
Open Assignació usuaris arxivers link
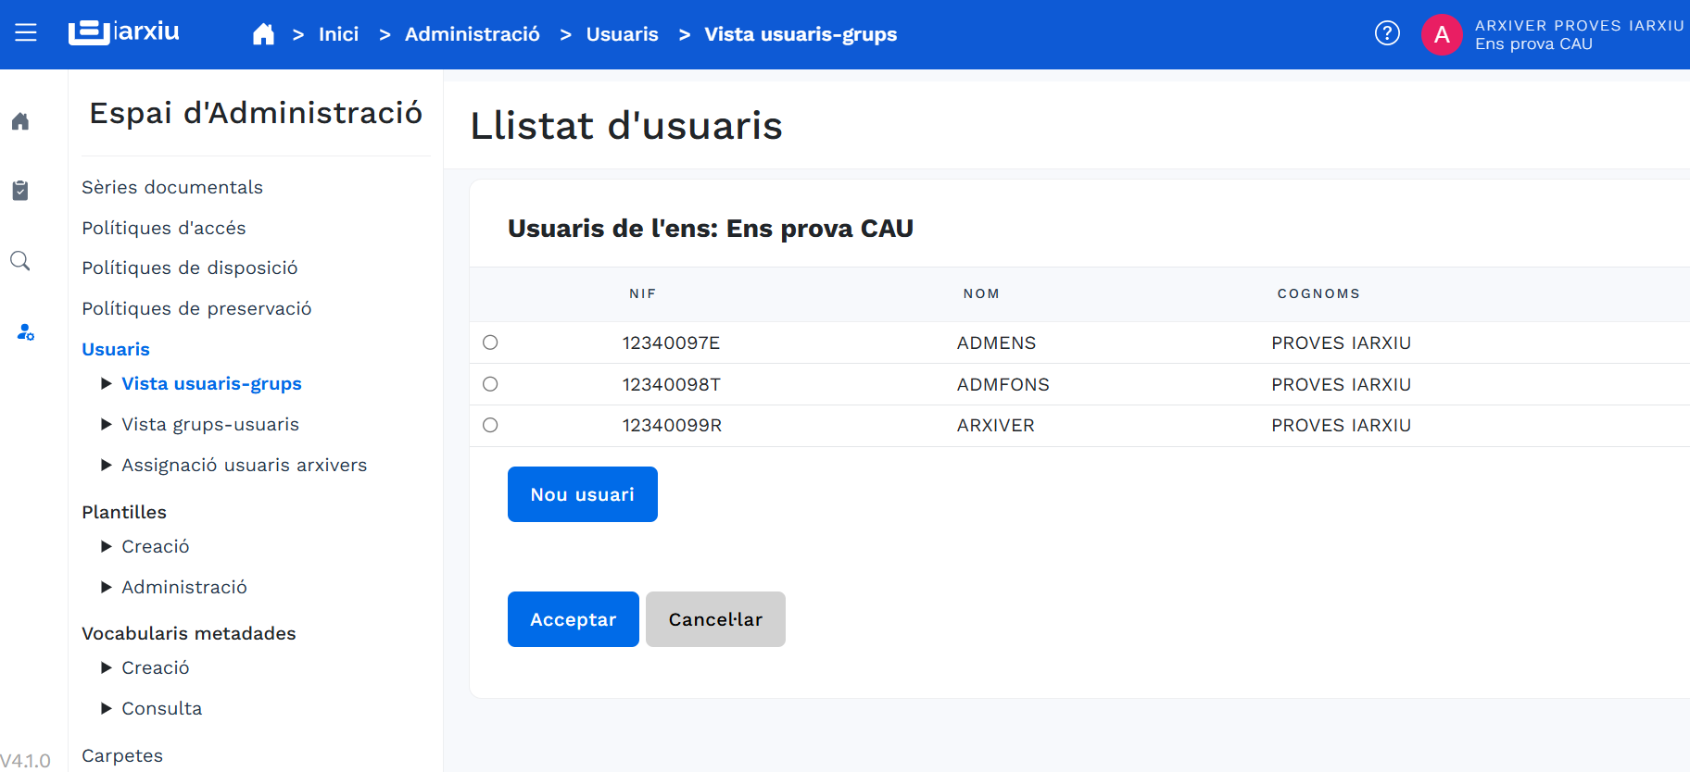[x=245, y=465]
